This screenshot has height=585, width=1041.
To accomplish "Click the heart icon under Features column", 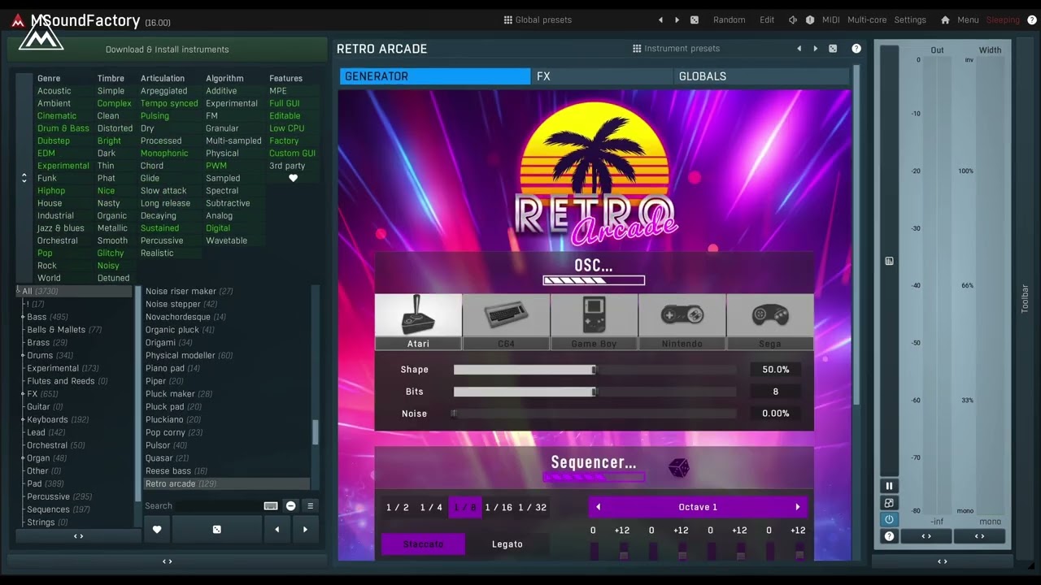I will (x=294, y=178).
